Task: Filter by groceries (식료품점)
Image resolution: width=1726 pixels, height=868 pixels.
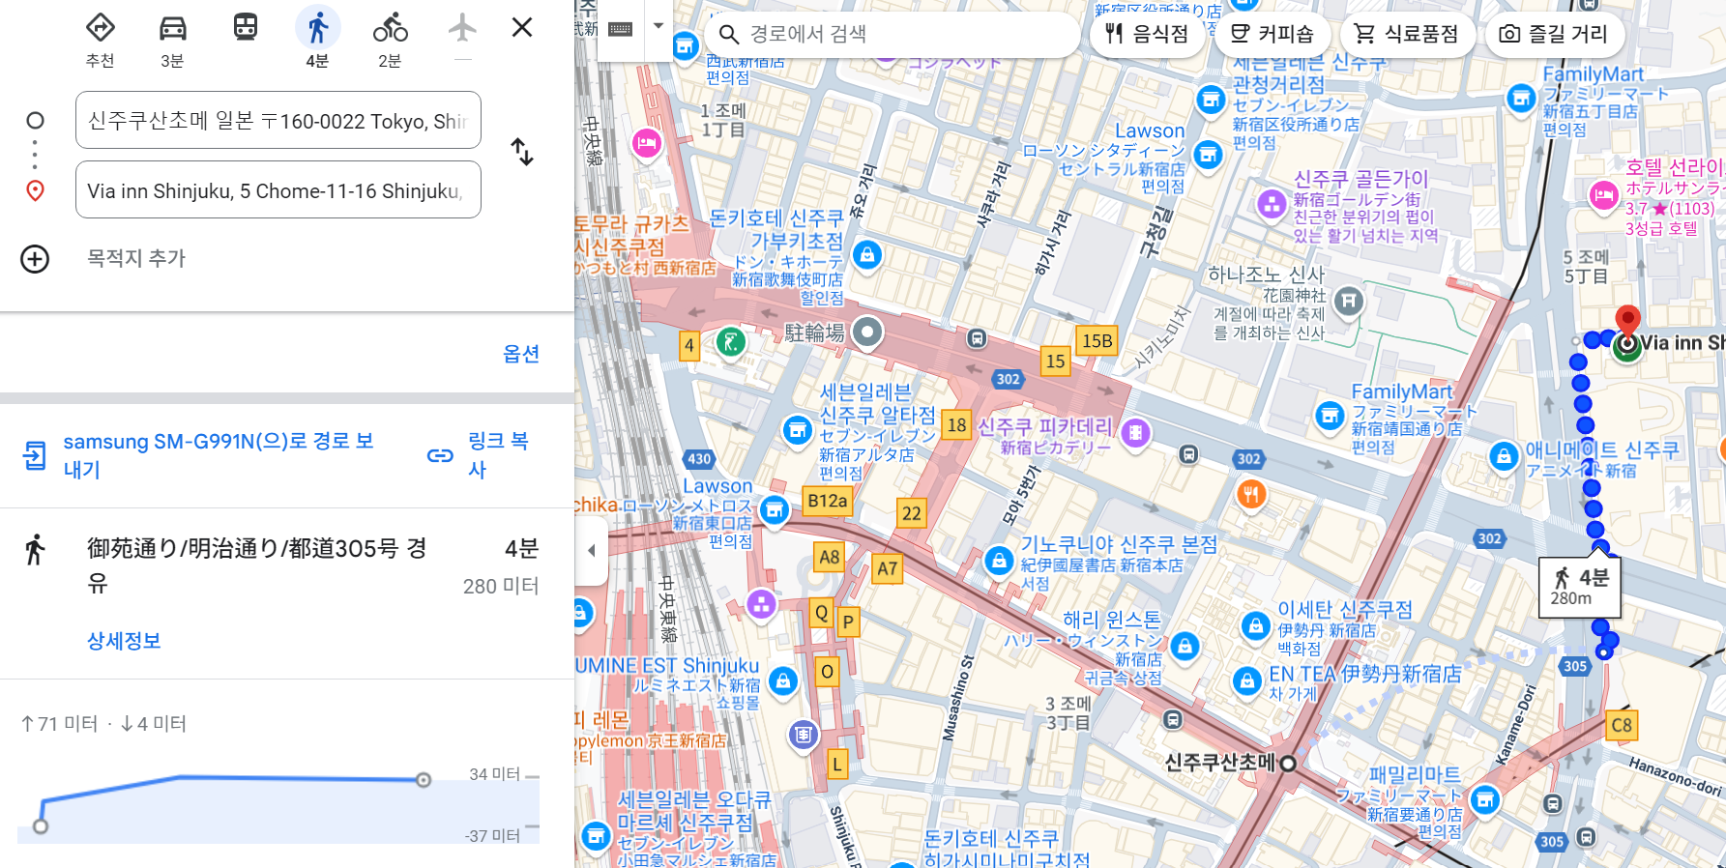Action: (1406, 35)
